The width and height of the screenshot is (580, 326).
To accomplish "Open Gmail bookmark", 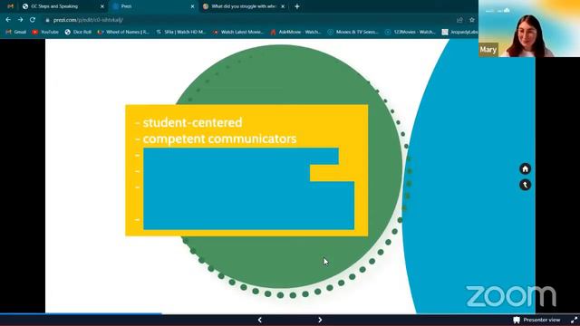I will (16, 33).
